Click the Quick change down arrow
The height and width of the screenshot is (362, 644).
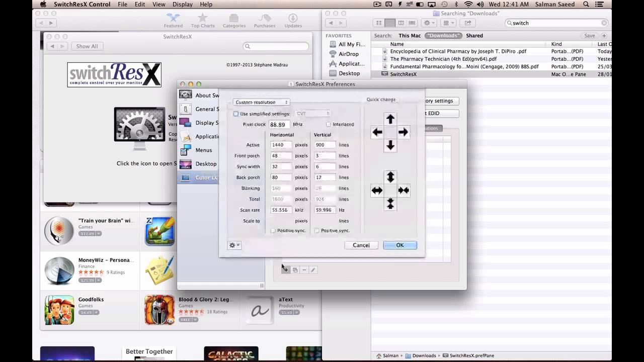point(390,145)
